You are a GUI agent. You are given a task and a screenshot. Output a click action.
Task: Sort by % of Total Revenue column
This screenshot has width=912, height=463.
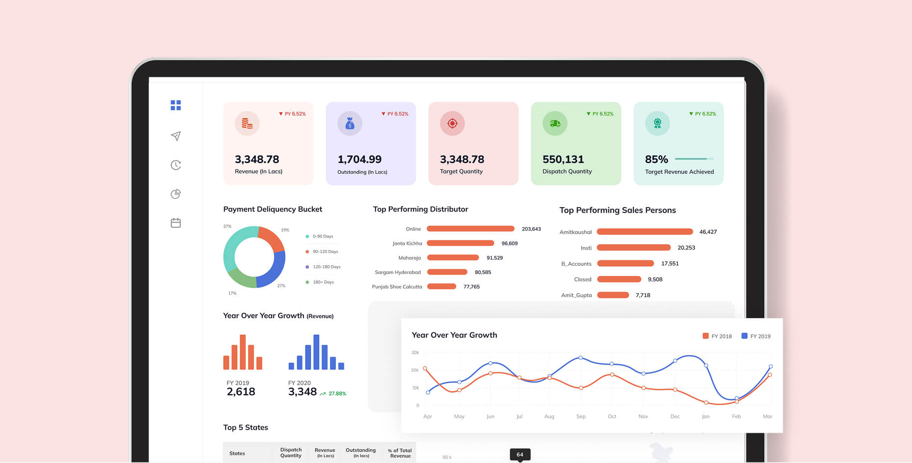point(400,453)
